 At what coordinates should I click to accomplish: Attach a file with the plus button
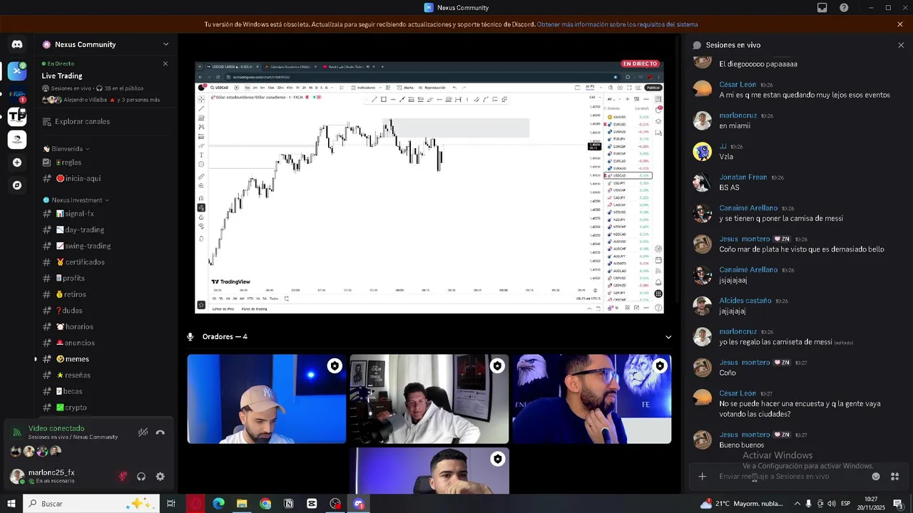pyautogui.click(x=702, y=477)
